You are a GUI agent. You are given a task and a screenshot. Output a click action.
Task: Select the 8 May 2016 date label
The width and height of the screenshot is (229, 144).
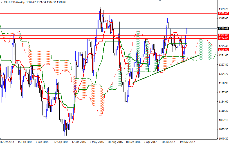(x=96, y=142)
